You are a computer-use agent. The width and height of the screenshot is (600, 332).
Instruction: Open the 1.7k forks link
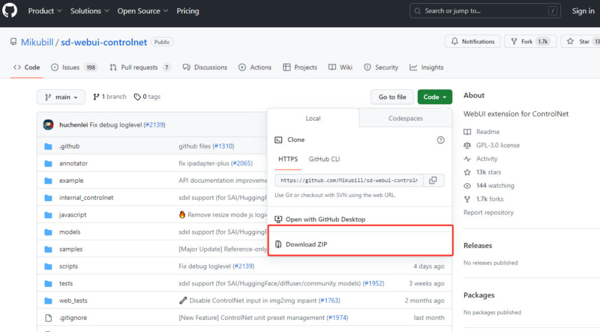click(489, 199)
